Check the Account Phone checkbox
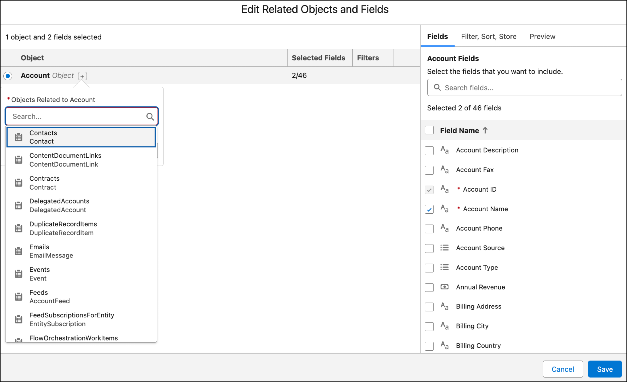This screenshot has width=627, height=382. (429, 229)
